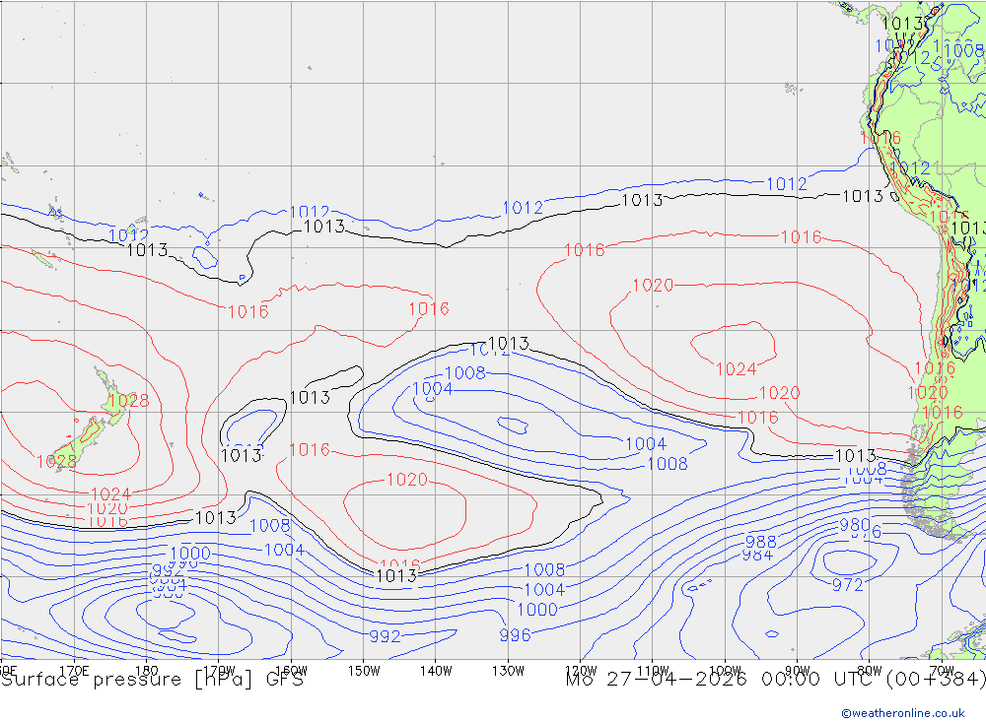
Task: Click the 'Surface pressure [hPa] GFS' title text
Action: [x=152, y=680]
